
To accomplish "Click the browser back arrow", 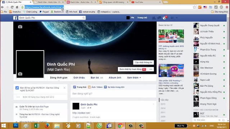I will tap(3, 7).
